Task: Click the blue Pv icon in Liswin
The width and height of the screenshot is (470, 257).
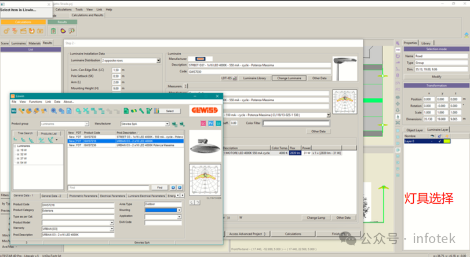Action: tap(211, 123)
